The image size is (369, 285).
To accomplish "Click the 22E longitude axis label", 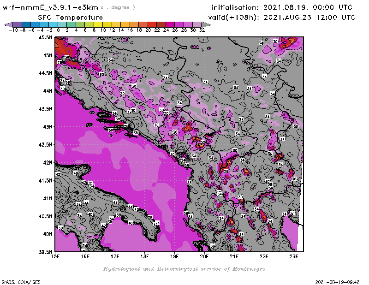I will [264, 256].
